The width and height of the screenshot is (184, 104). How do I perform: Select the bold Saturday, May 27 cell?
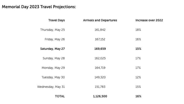(x=53, y=49)
